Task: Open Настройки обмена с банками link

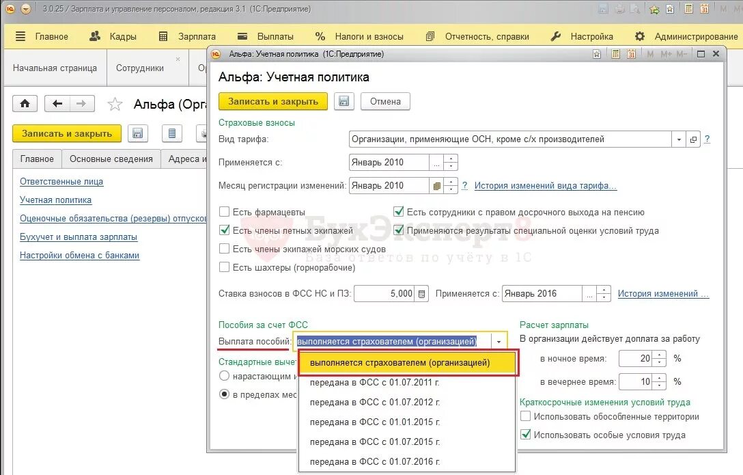Action: coord(80,256)
